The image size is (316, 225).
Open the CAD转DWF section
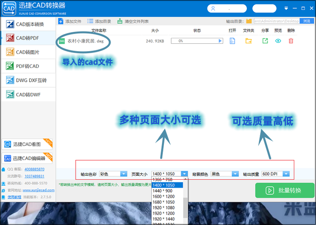tap(28, 95)
